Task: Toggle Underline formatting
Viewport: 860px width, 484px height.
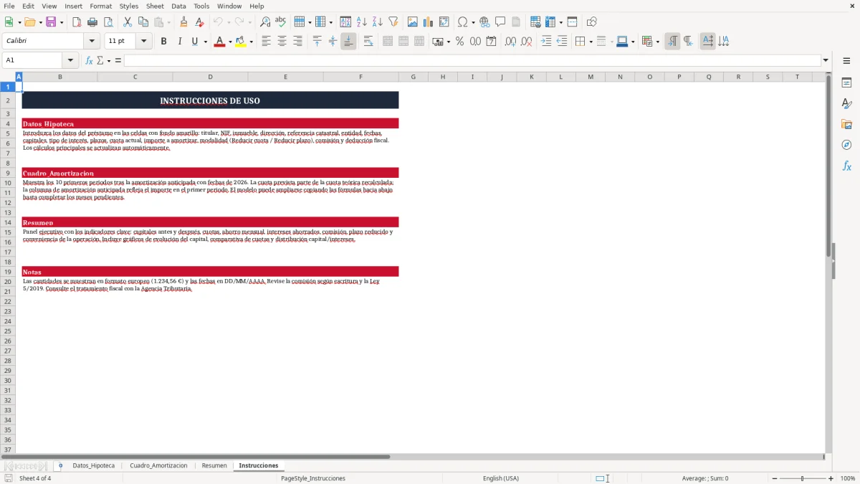Action: (x=194, y=42)
